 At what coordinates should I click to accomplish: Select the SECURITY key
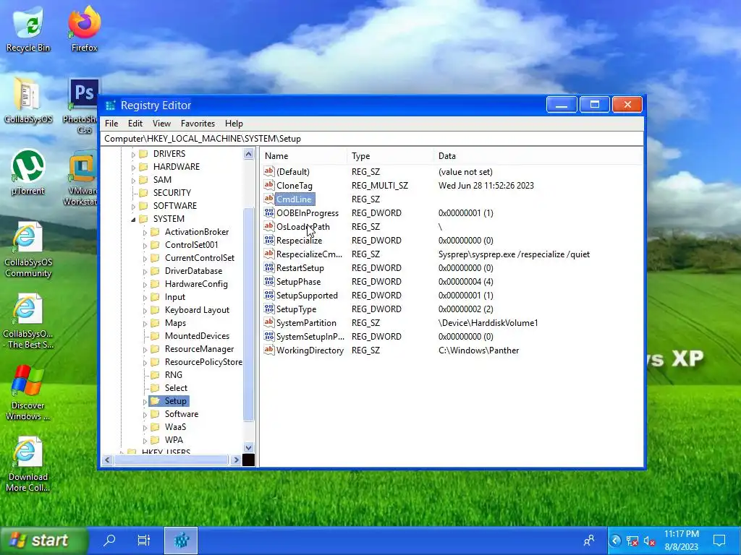172,192
